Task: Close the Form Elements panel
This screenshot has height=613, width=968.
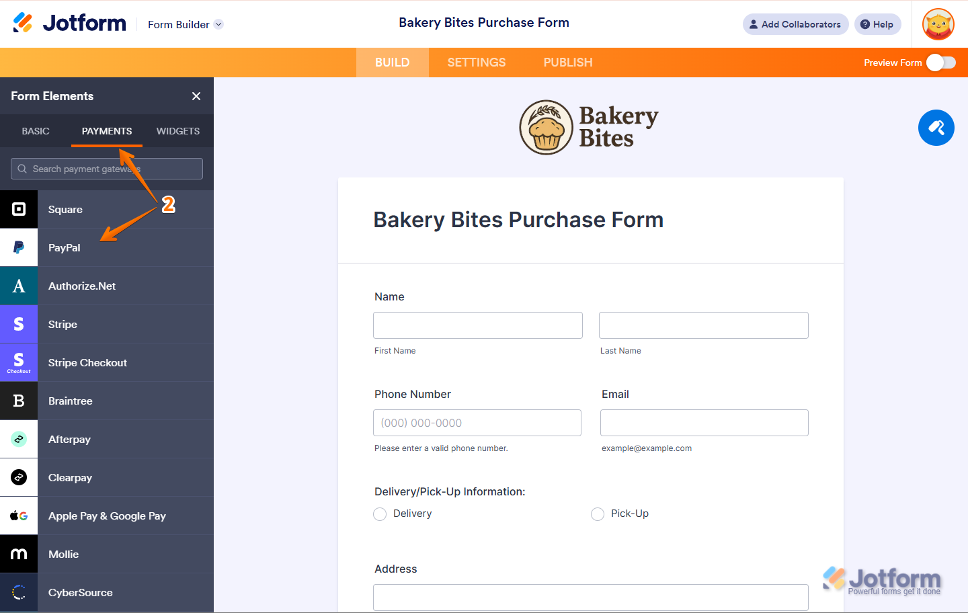Action: pyautogui.click(x=196, y=96)
